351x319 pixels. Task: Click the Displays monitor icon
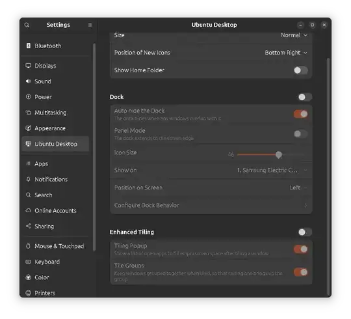pos(29,66)
